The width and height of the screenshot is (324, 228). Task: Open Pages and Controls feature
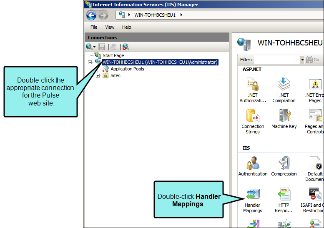[x=315, y=122]
